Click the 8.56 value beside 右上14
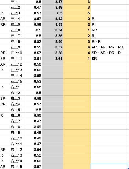Screen dimensions: 129x169 click(34, 161)
